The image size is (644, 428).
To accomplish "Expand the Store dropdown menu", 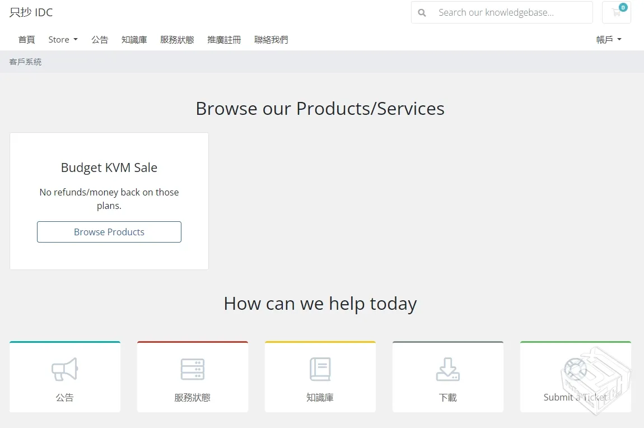I will pos(62,39).
